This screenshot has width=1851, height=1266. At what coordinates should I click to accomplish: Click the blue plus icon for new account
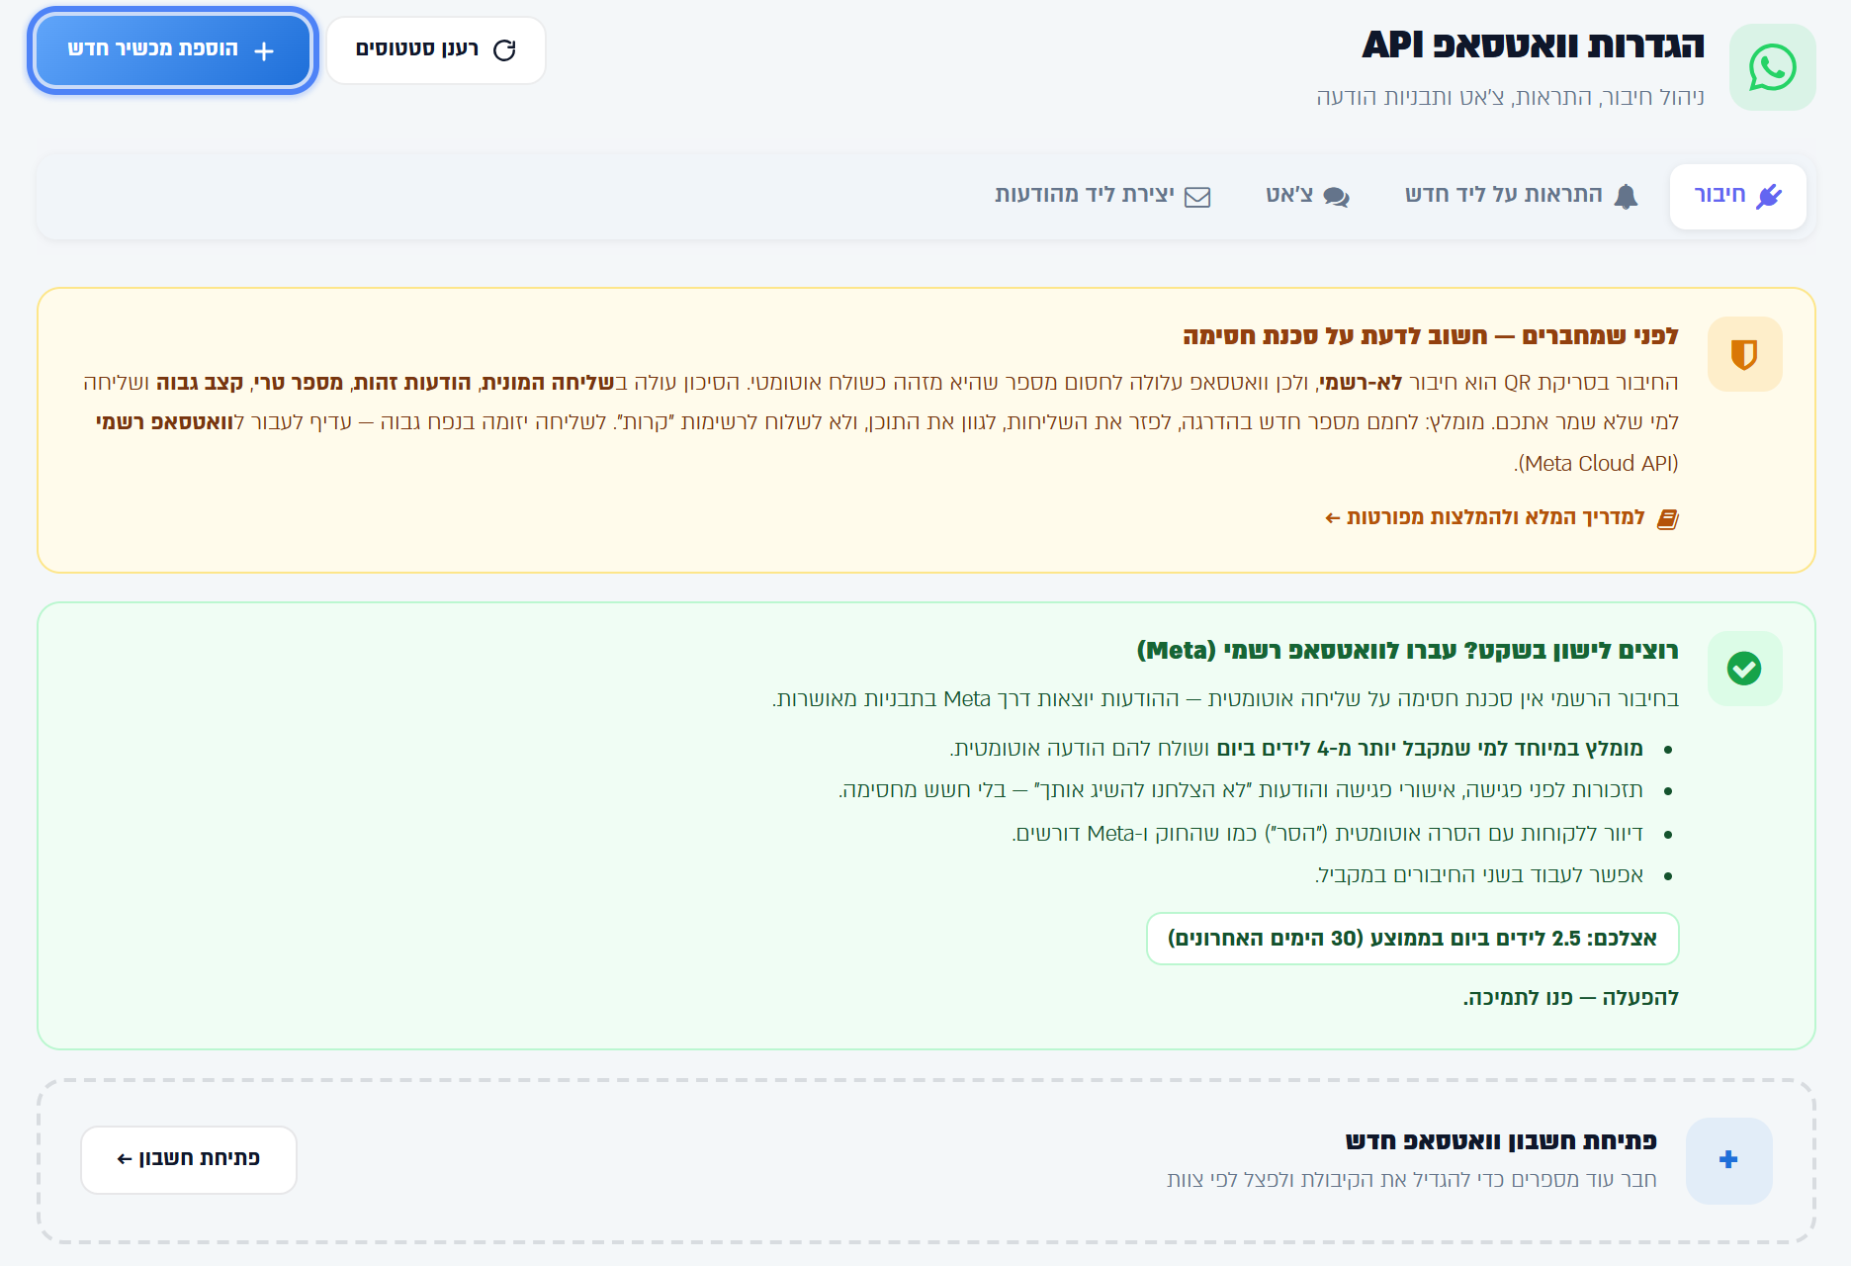point(1728,1160)
